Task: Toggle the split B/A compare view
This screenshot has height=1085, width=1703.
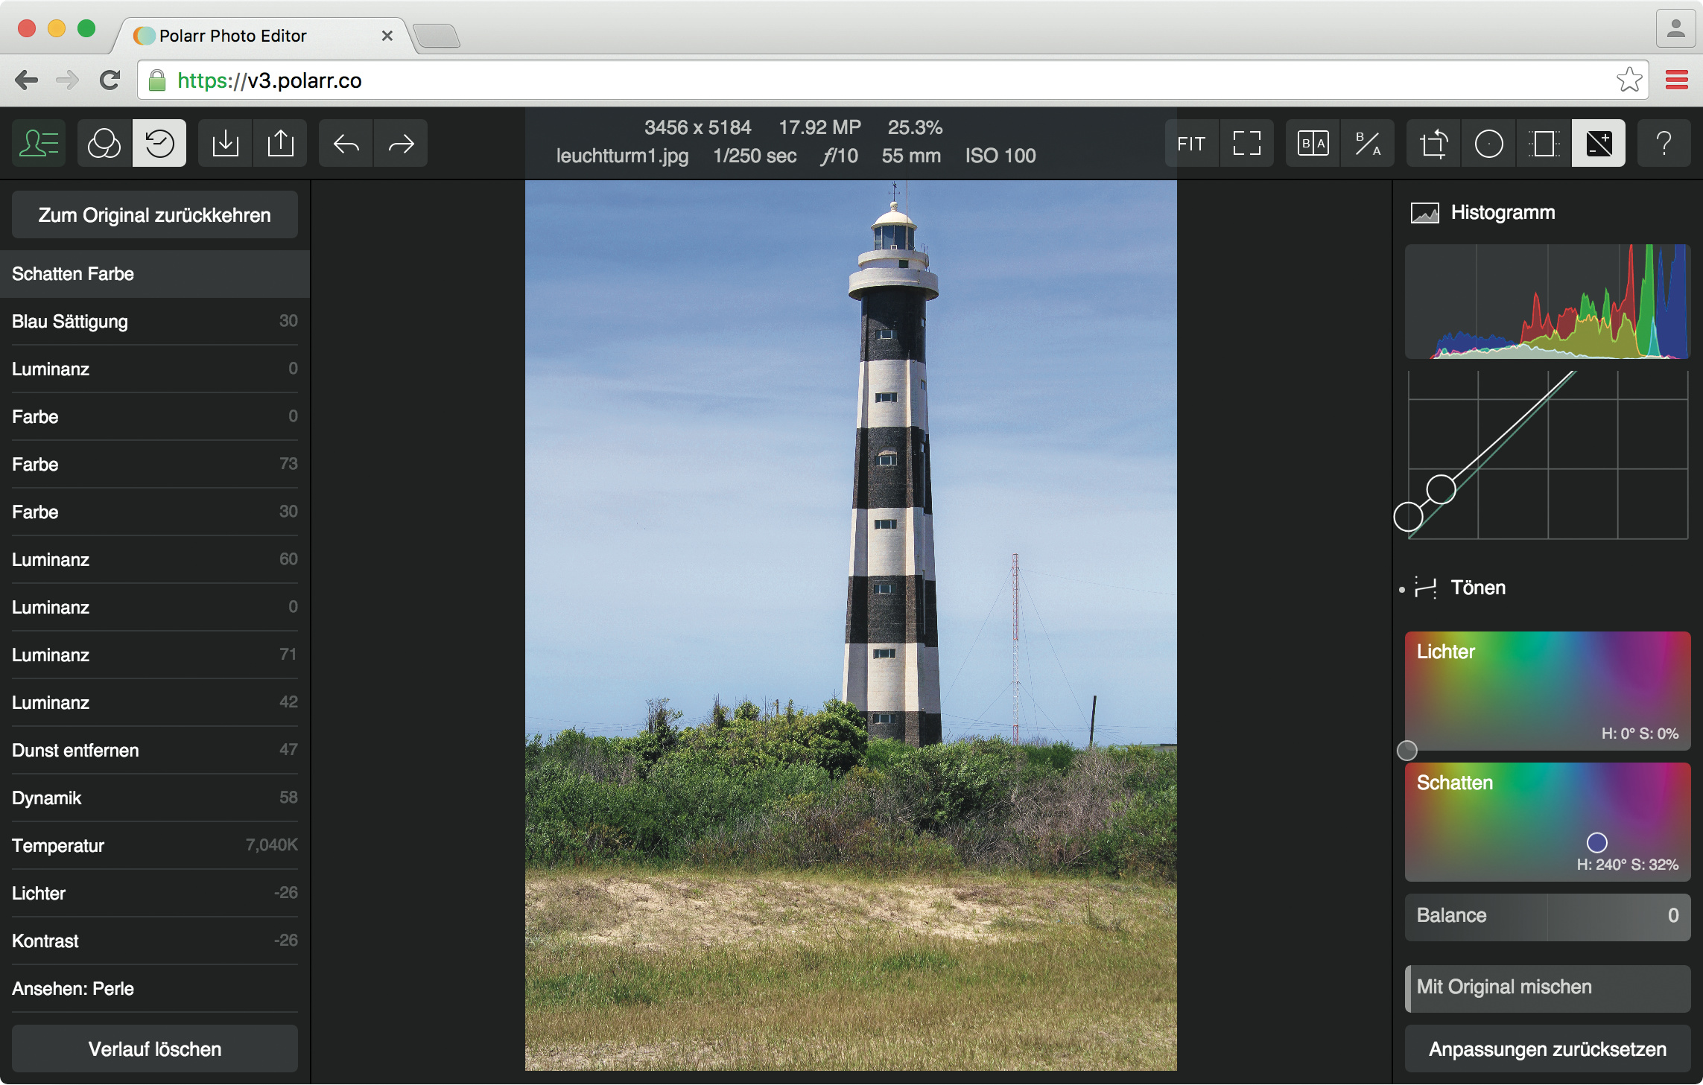Action: pos(1368,143)
